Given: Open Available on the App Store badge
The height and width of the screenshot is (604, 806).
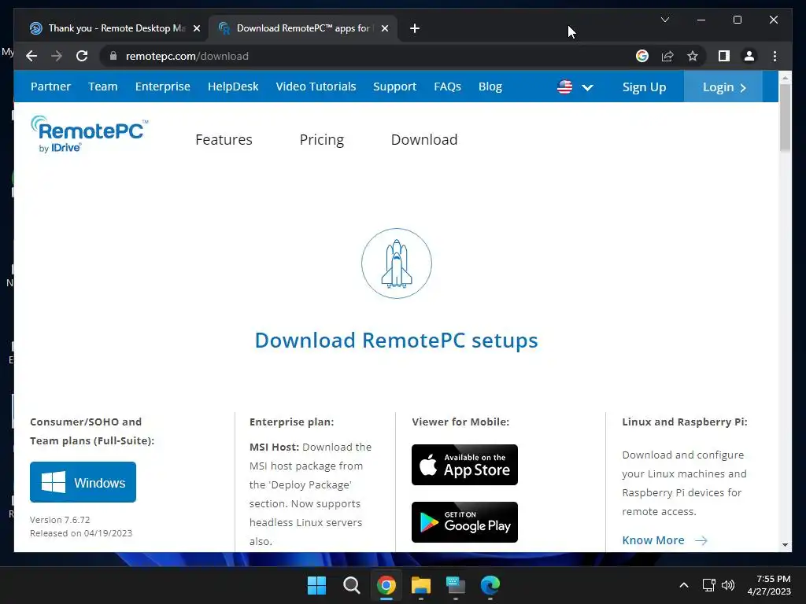Looking at the screenshot, I should click(464, 465).
